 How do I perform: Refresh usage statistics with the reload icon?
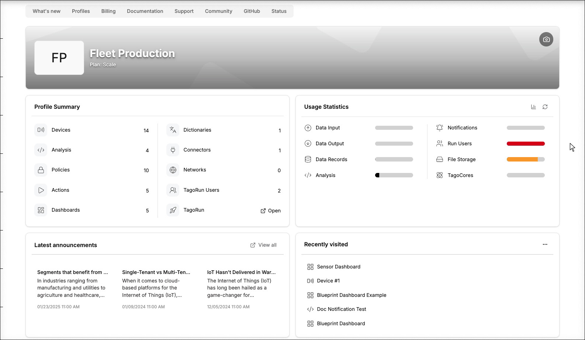click(545, 107)
